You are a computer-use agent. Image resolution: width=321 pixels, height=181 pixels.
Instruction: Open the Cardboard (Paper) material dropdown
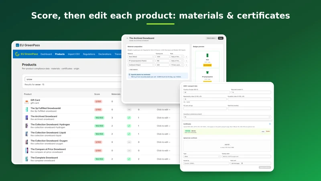pos(141,65)
